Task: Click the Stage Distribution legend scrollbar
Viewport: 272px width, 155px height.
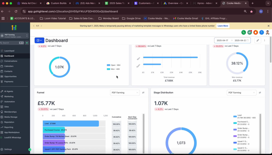Action: pos(260,133)
